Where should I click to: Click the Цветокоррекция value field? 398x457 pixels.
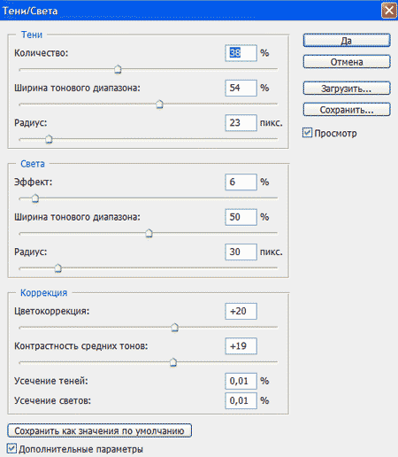241,311
